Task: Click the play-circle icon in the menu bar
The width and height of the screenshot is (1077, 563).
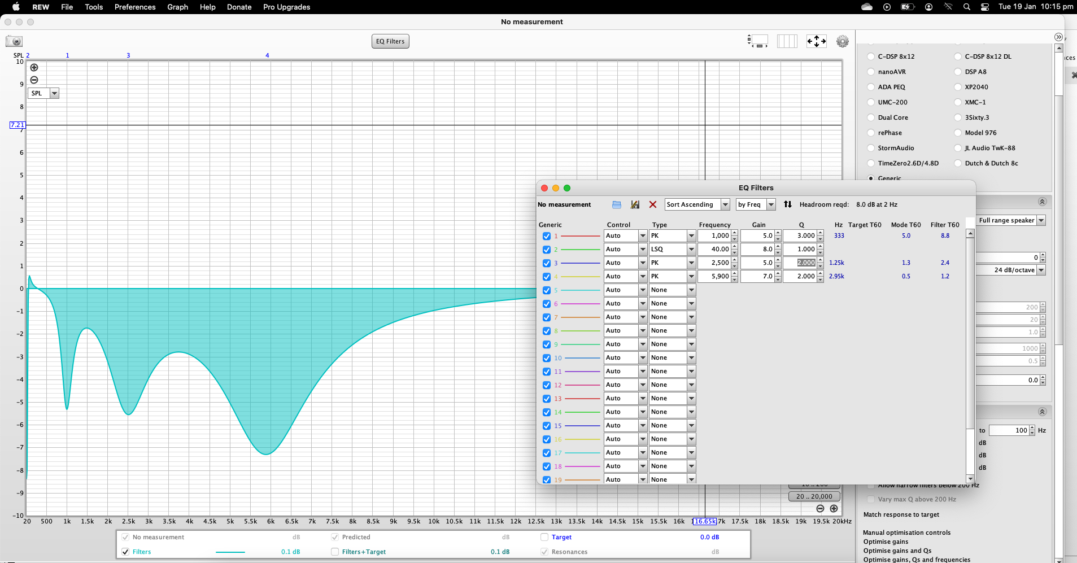Action: [x=887, y=7]
